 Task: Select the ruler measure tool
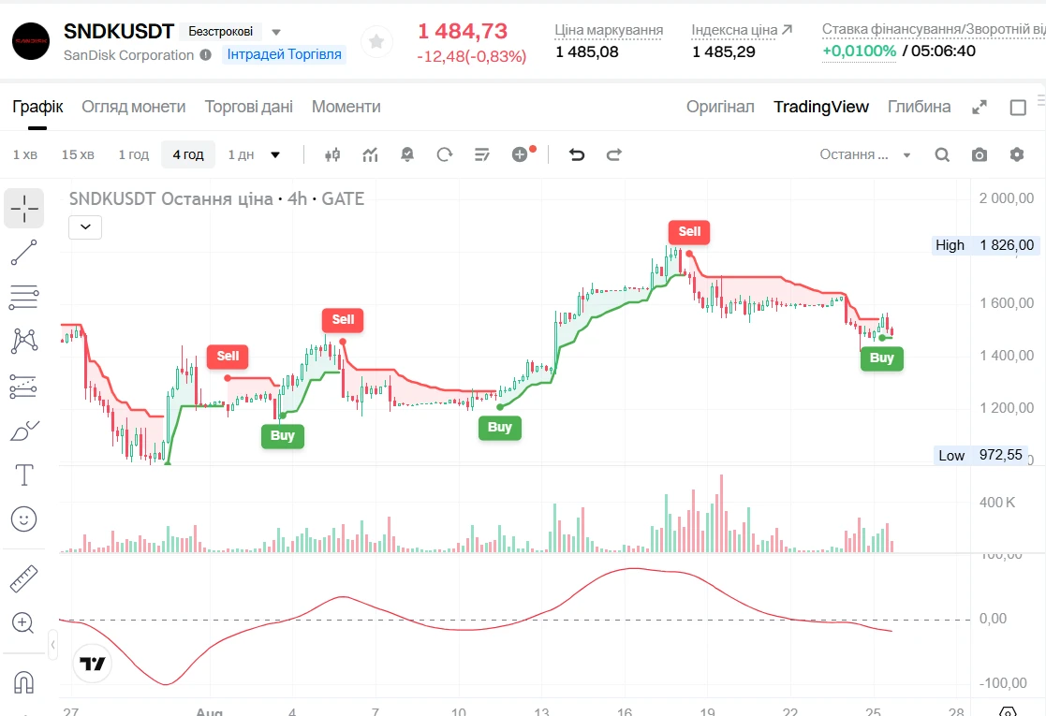tap(24, 578)
